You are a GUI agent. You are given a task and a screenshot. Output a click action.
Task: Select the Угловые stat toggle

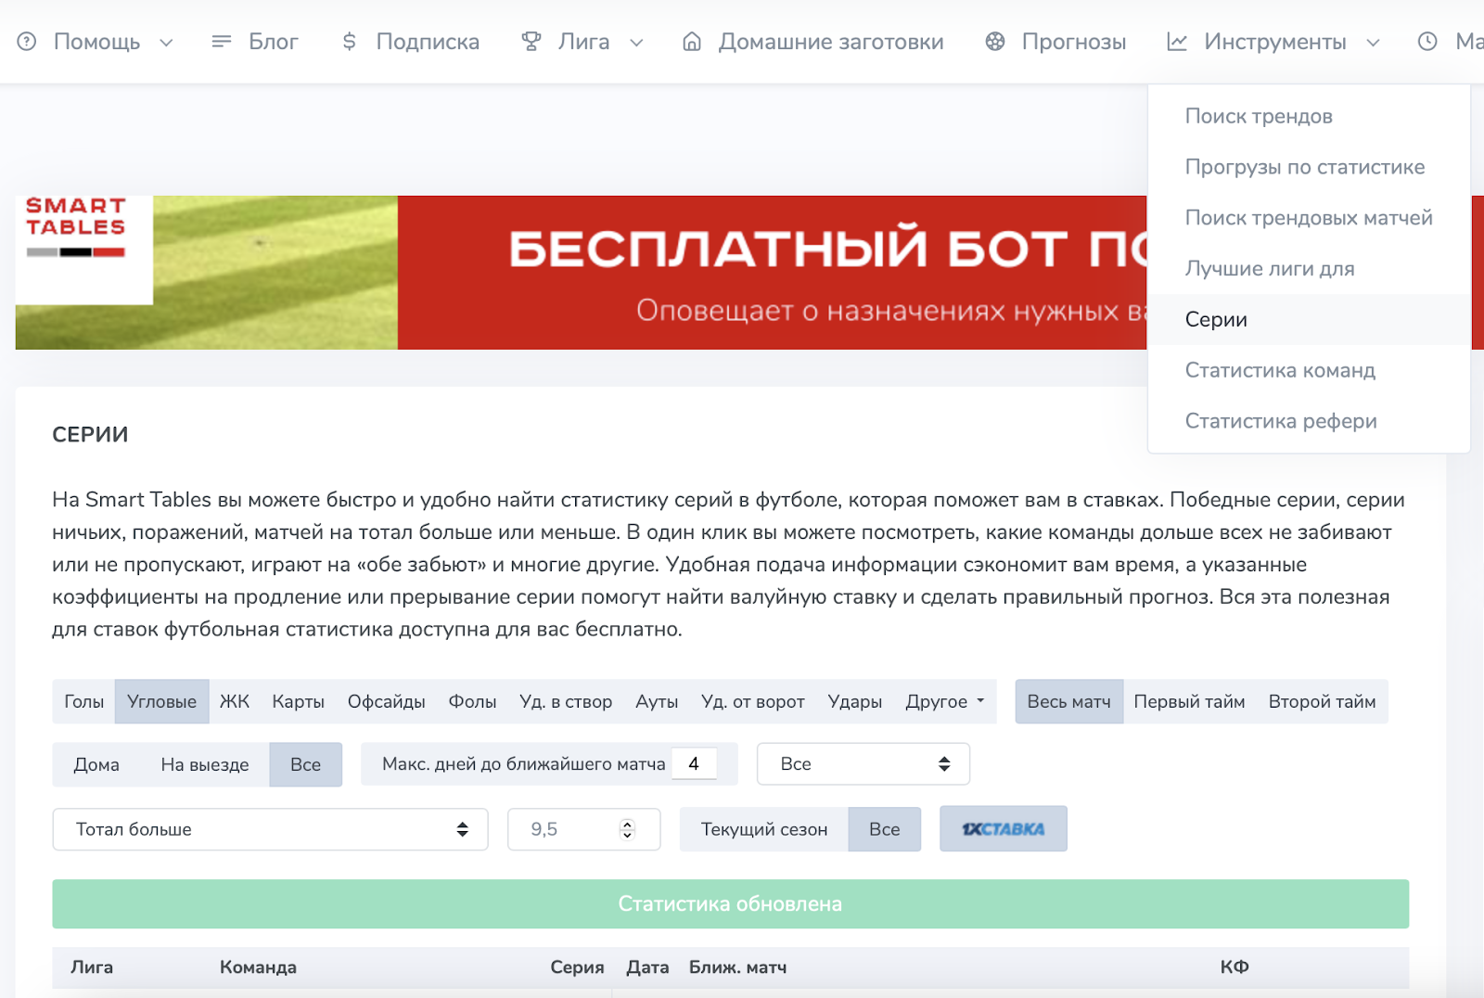click(x=161, y=702)
